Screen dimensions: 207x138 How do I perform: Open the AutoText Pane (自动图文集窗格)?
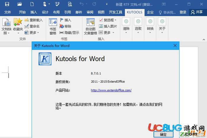click(90, 26)
